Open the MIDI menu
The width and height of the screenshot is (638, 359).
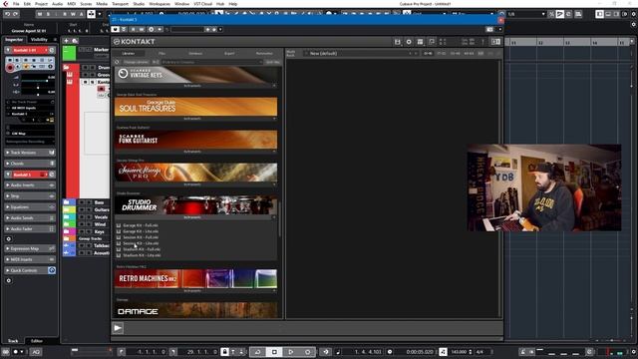(71, 4)
